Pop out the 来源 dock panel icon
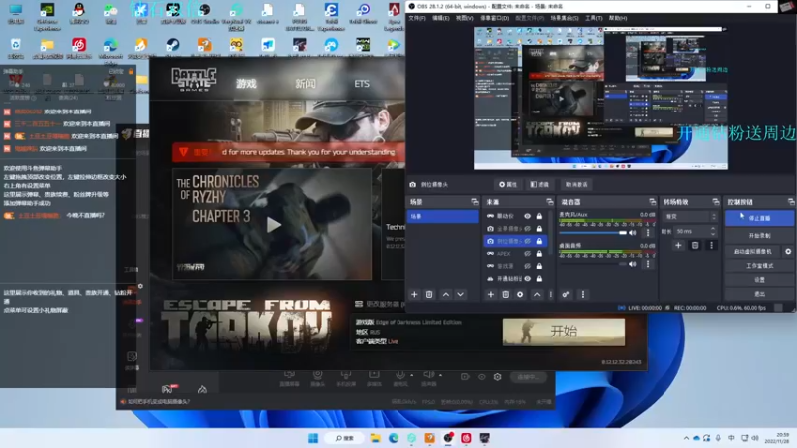 tap(550, 202)
